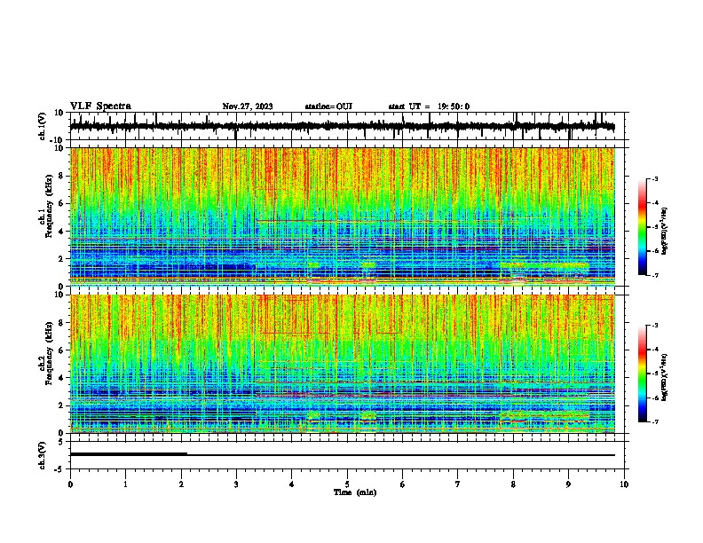703x543 pixels.
Task: Click the ch.1 'Frequency (kHz)' axis label
Action: pyautogui.click(x=49, y=206)
